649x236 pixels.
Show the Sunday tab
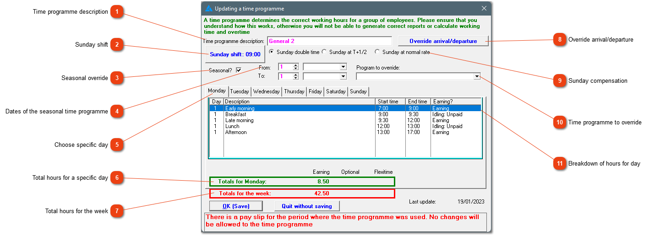(358, 91)
